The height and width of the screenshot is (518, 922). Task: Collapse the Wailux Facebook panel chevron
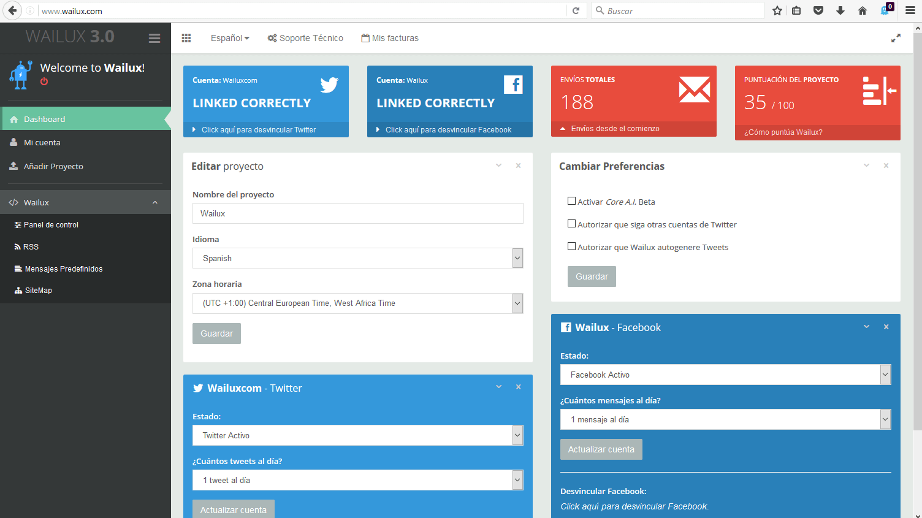[x=867, y=327]
